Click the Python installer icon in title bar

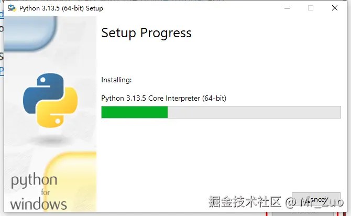tap(11, 8)
